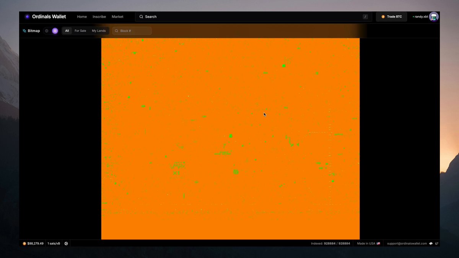Viewport: 459px width, 258px height.
Task: Click the green square block at map center
Action: 231,136
